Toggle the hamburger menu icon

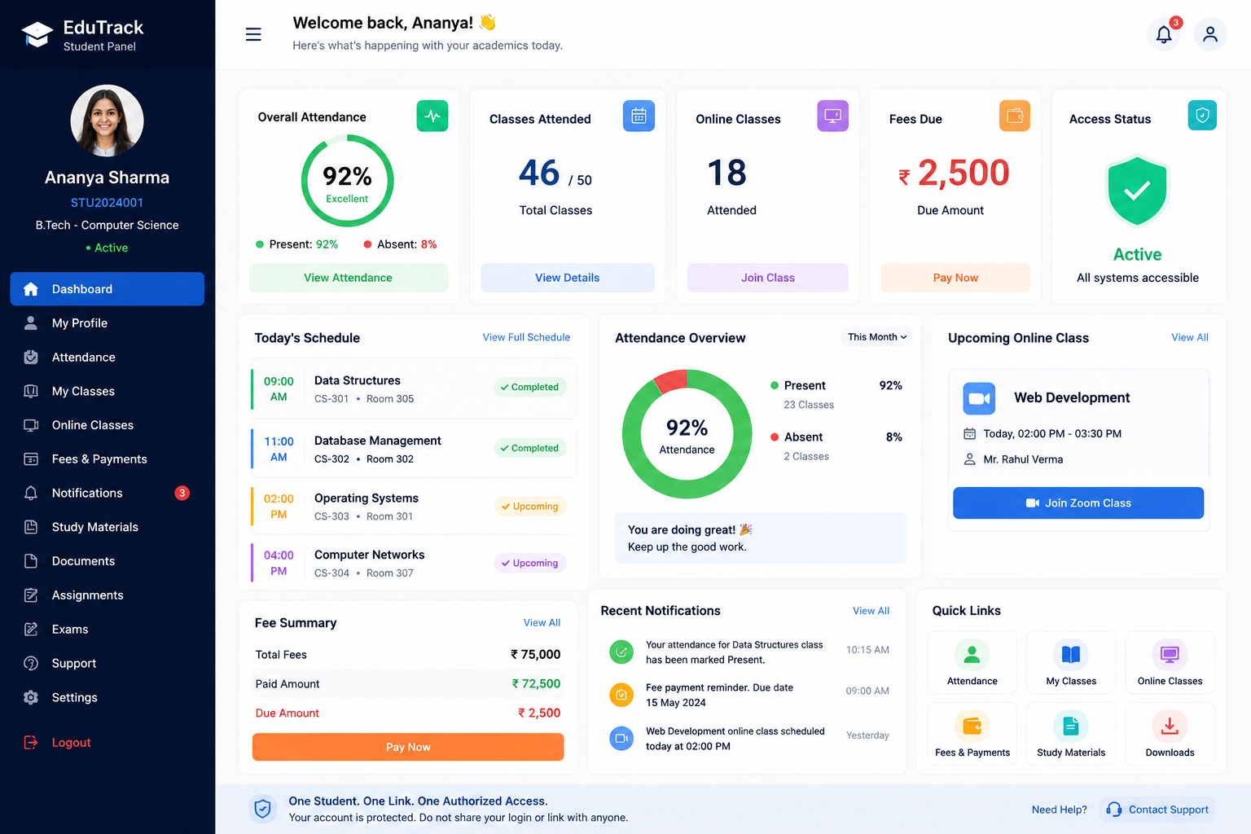(253, 34)
